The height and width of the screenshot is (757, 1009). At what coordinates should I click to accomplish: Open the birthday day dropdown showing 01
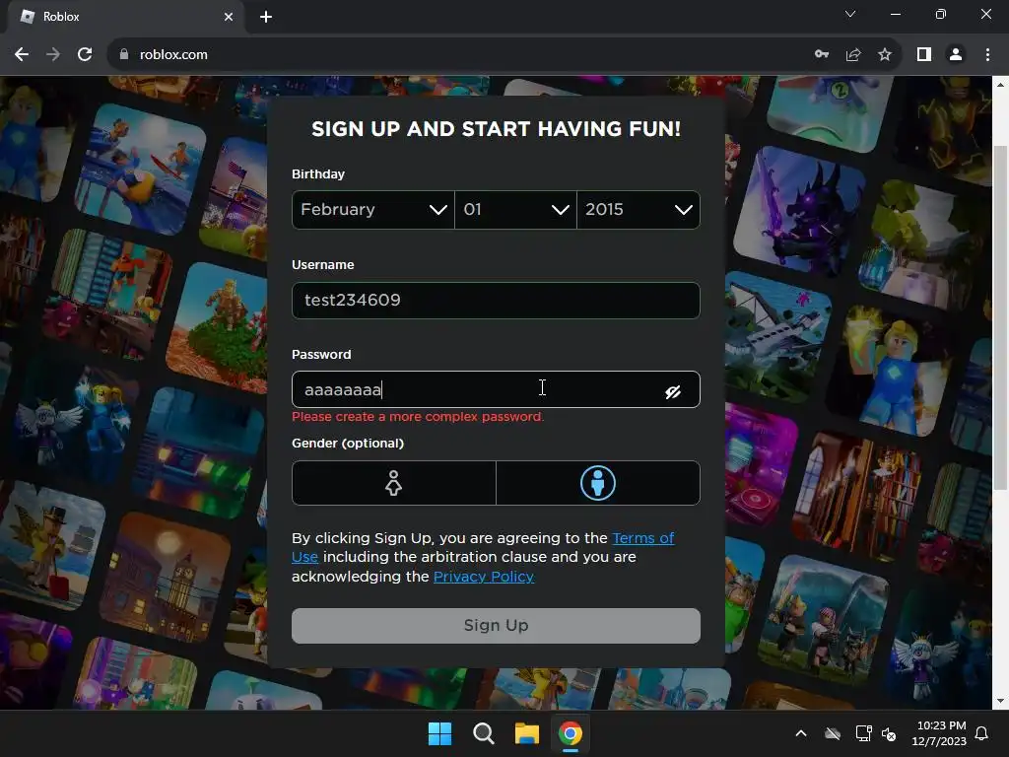point(515,210)
